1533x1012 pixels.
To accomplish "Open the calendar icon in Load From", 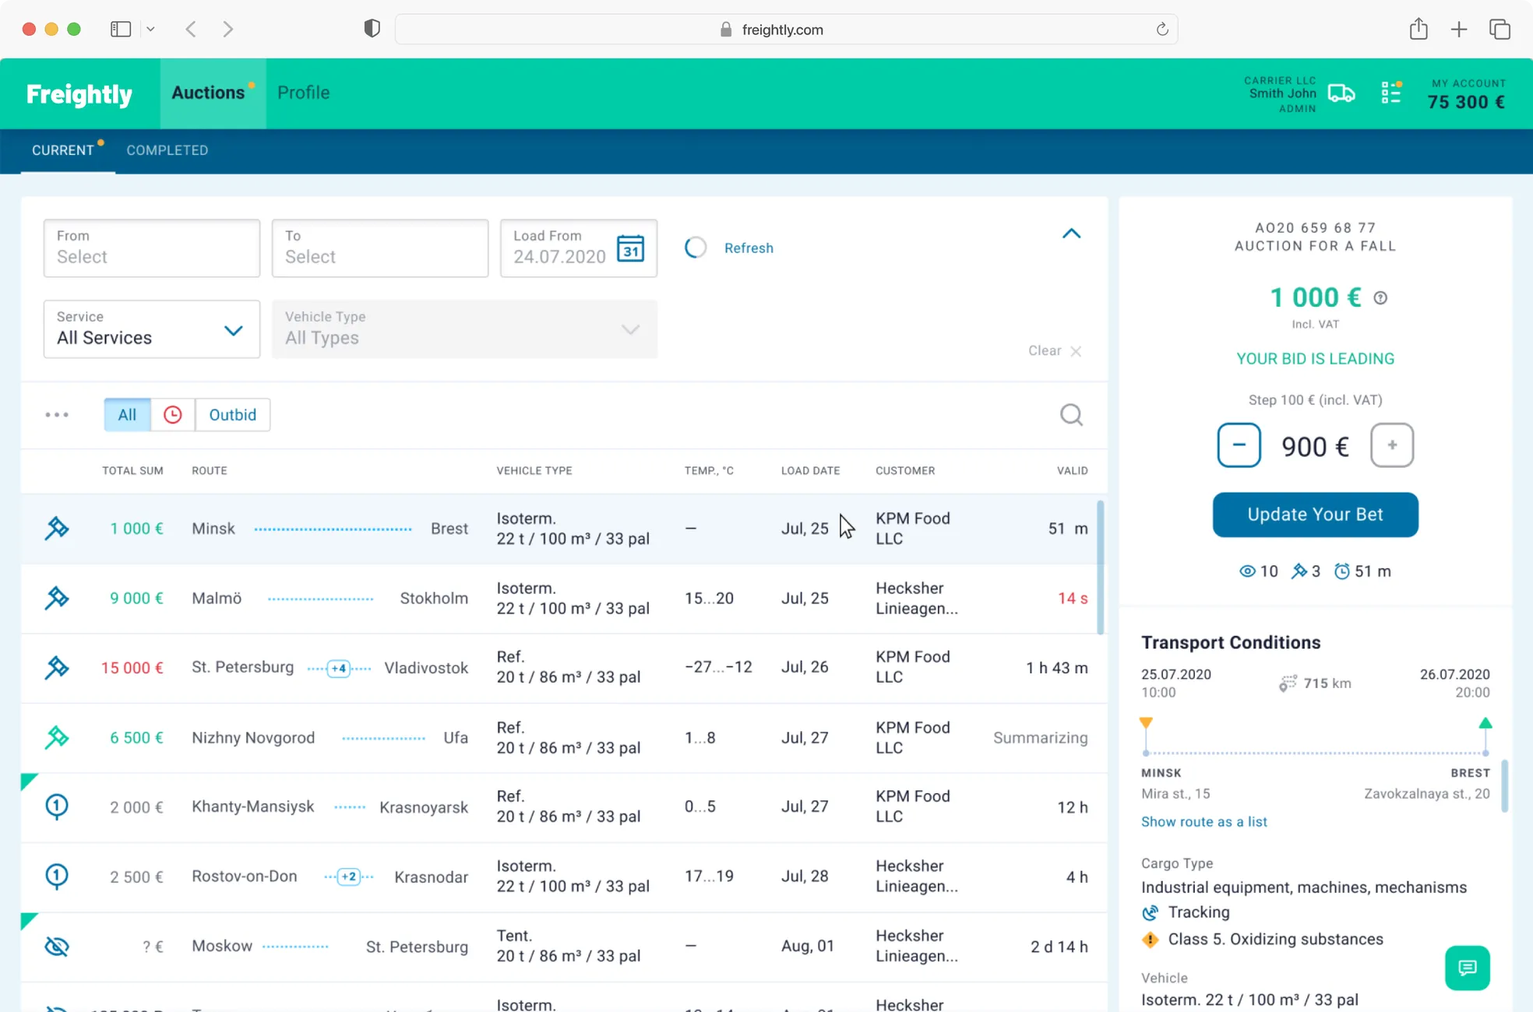I will 630,248.
